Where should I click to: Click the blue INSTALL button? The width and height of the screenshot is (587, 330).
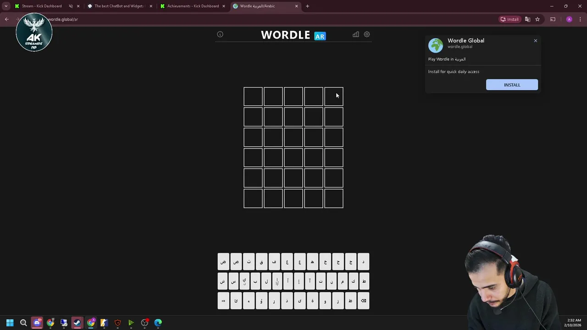[512, 85]
